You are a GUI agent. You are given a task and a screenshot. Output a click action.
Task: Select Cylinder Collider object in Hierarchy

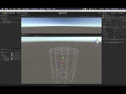click(x=7, y=22)
